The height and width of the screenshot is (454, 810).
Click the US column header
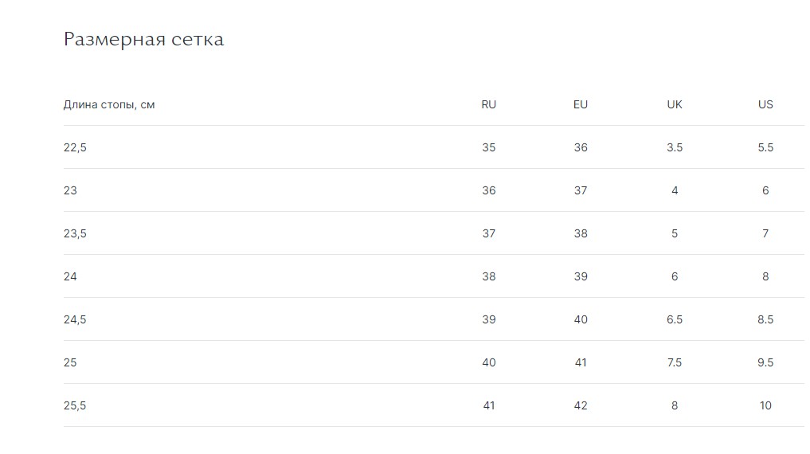(765, 104)
